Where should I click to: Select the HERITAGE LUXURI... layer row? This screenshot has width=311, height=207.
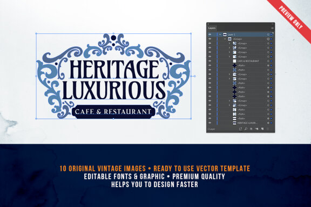click(240, 123)
